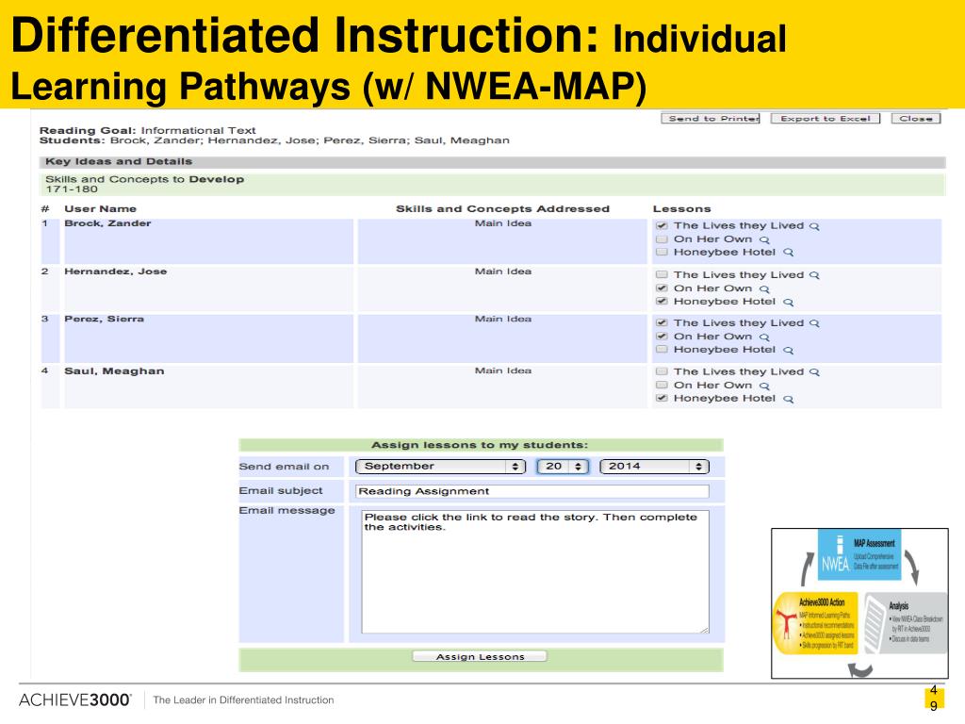Image resolution: width=965 pixels, height=724 pixels.
Task: Preview Brock's 'Honeybee Hotel' lesson magnifier
Action: coord(789,253)
